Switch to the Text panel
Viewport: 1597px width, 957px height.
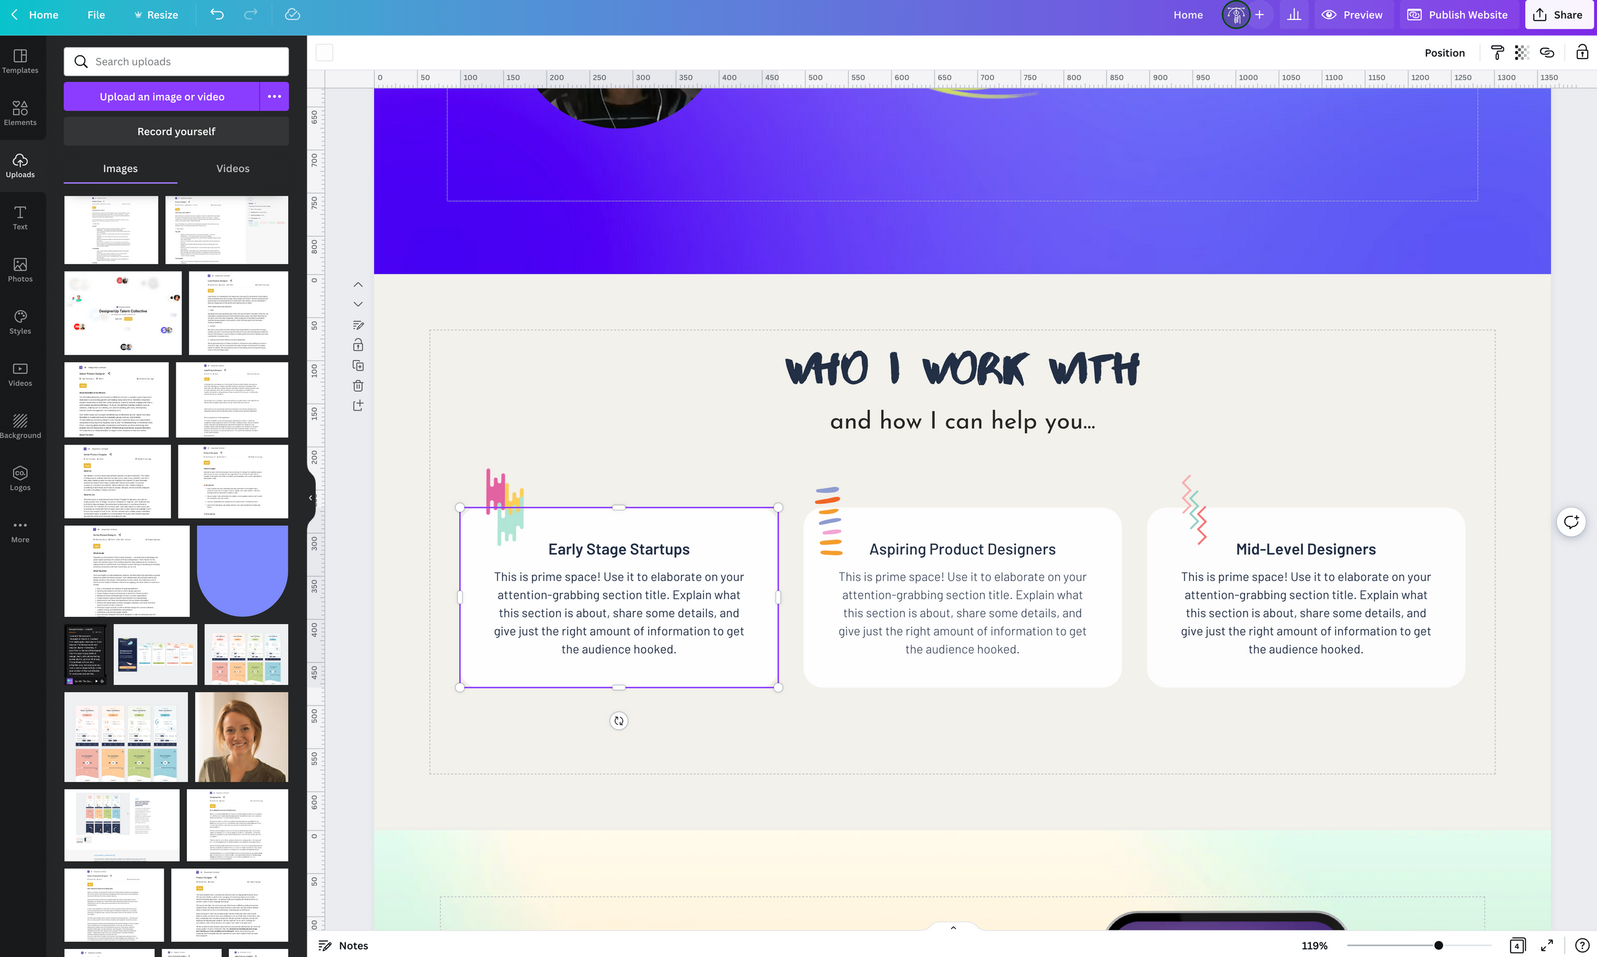[x=20, y=218]
